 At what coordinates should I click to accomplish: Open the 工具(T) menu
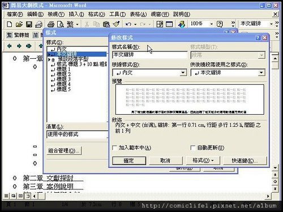tap(117, 14)
